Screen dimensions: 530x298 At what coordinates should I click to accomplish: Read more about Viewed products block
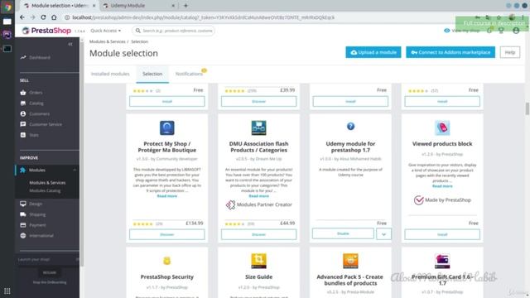pyautogui.click(x=442, y=186)
